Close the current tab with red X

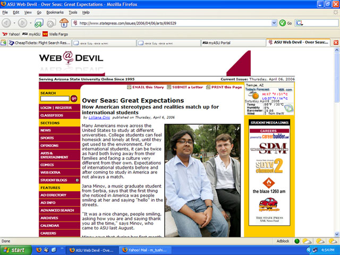pyautogui.click(x=336, y=42)
